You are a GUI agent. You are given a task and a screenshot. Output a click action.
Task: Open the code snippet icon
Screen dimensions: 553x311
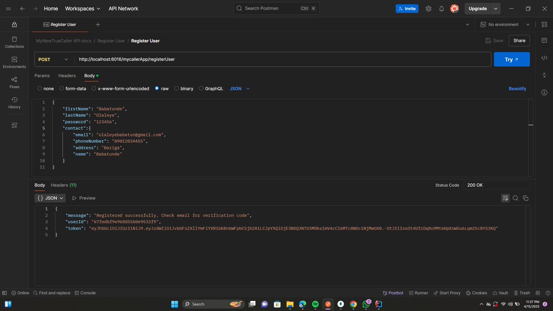[x=544, y=58]
